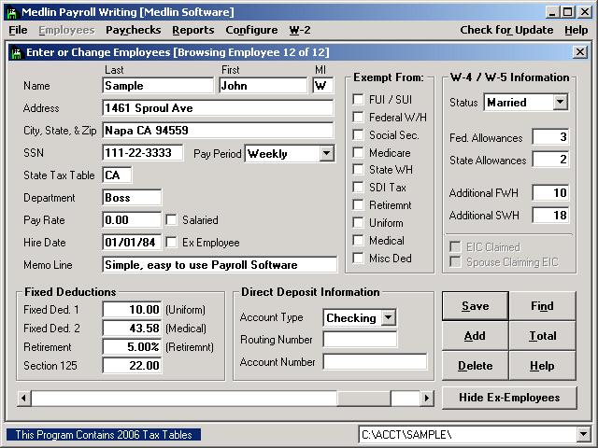Click the Add button

[x=476, y=336]
